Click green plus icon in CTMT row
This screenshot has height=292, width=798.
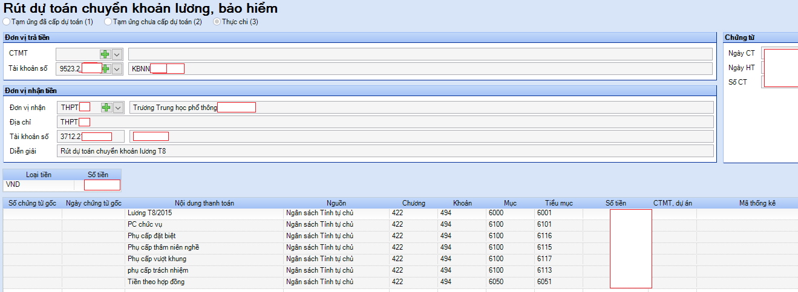point(105,54)
